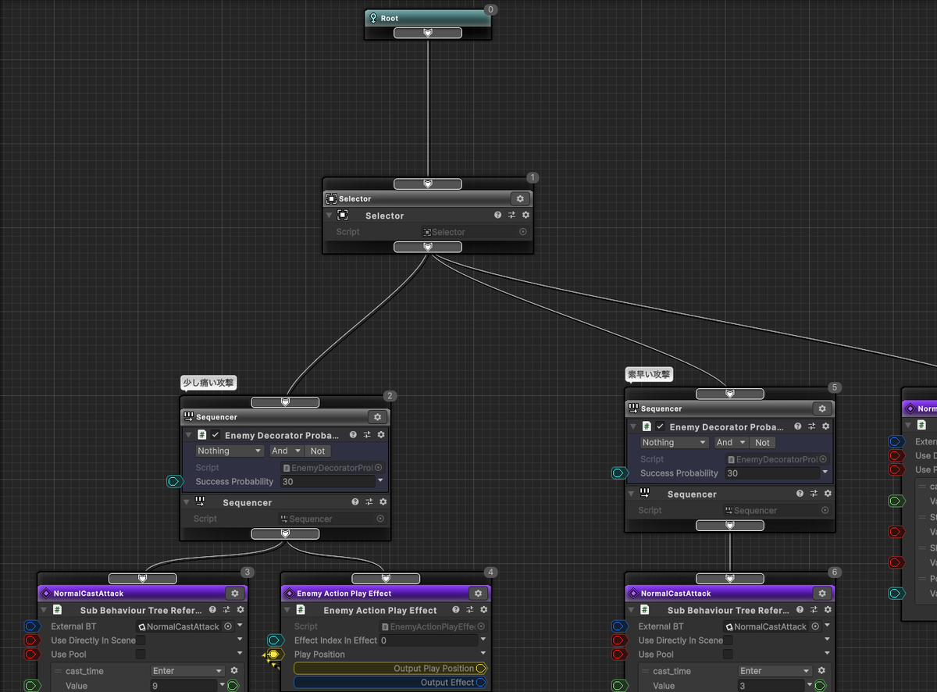This screenshot has width=937, height=692.
Task: Open header gear of Sequencer node 5
Action: [x=821, y=408]
